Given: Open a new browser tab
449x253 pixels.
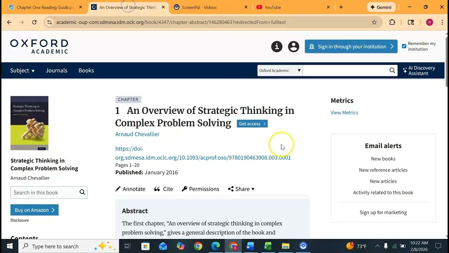Looking at the screenshot, I should click(341, 7).
